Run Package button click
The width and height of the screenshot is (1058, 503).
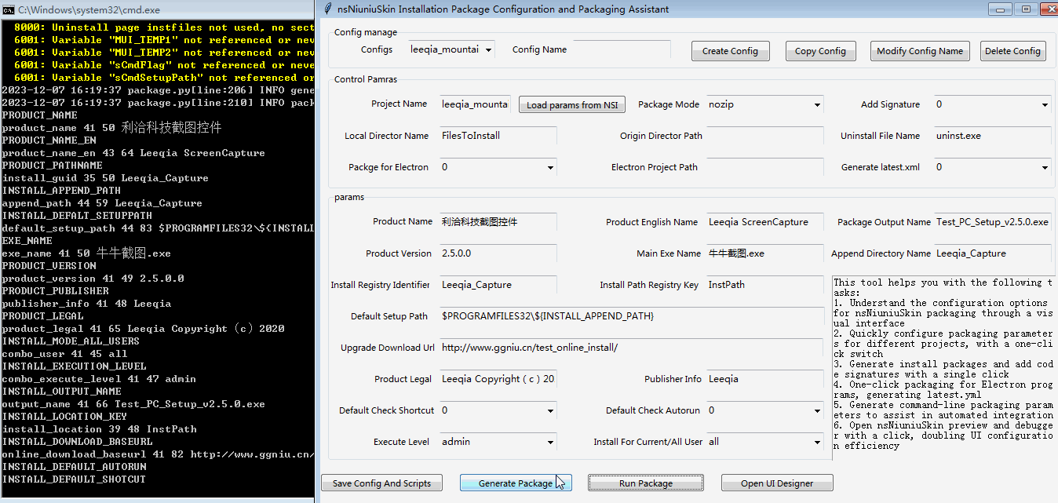coord(646,483)
